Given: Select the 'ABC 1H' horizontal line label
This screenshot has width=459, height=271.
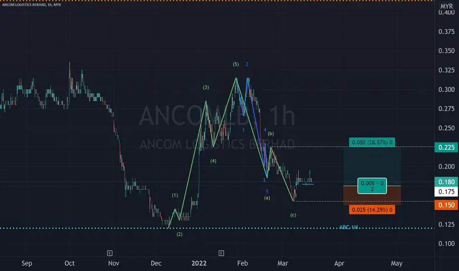Looking at the screenshot, I should coord(348,227).
